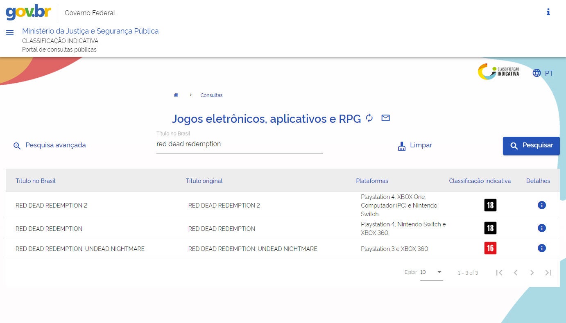Click the home icon in the breadcrumb
566x323 pixels.
(176, 95)
